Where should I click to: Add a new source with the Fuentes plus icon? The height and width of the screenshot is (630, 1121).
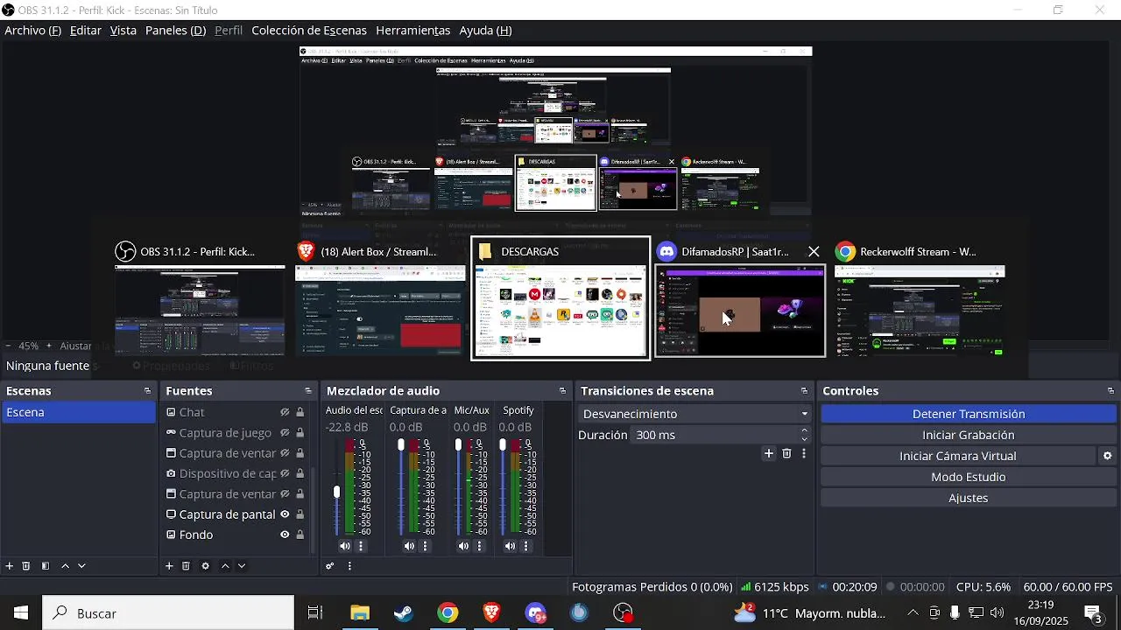(169, 566)
